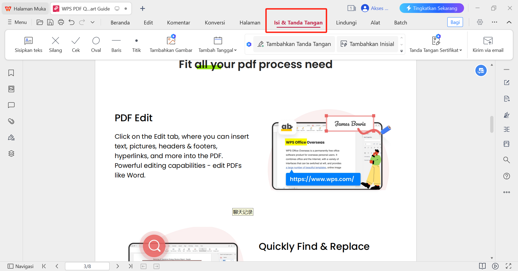Viewport: 518px width, 271px height.
Task: Switch to the Beranda tab
Action: pos(120,23)
